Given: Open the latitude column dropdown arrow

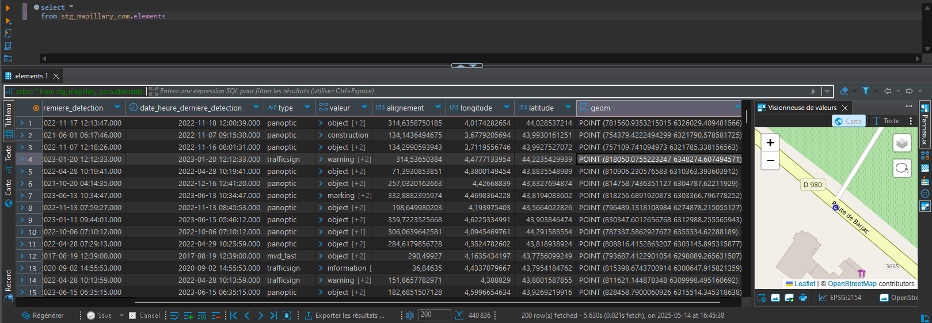Looking at the screenshot, I should tap(568, 107).
